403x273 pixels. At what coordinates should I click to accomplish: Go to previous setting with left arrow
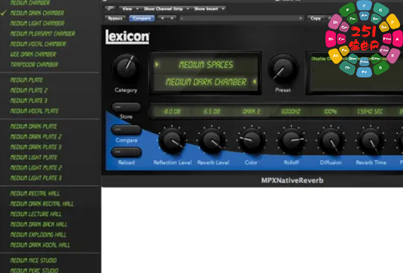(x=162, y=18)
